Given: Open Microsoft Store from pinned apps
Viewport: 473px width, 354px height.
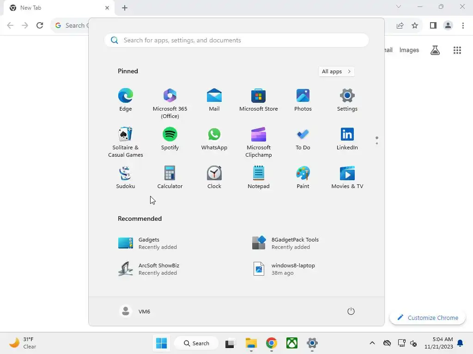Looking at the screenshot, I should click(259, 100).
